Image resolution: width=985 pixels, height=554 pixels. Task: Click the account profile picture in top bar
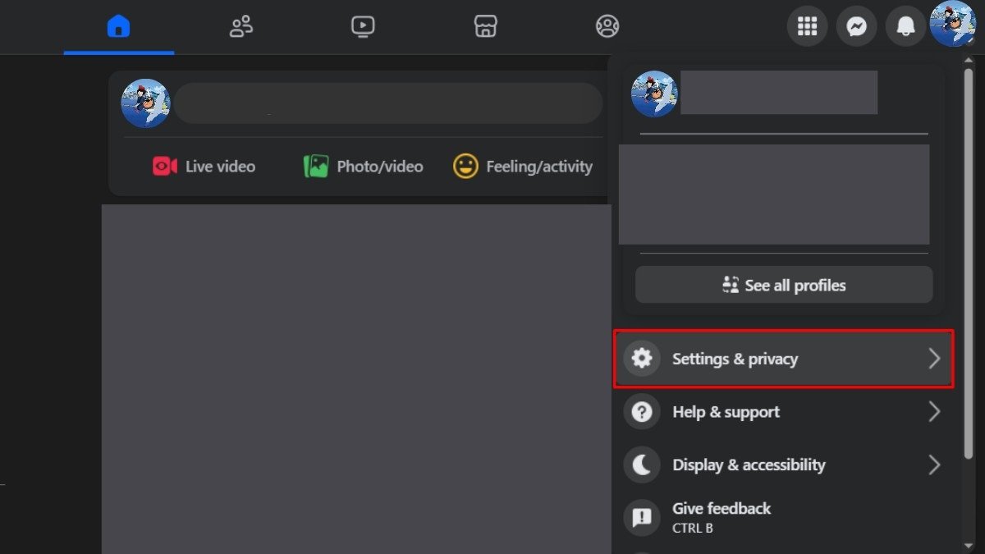[952, 25]
